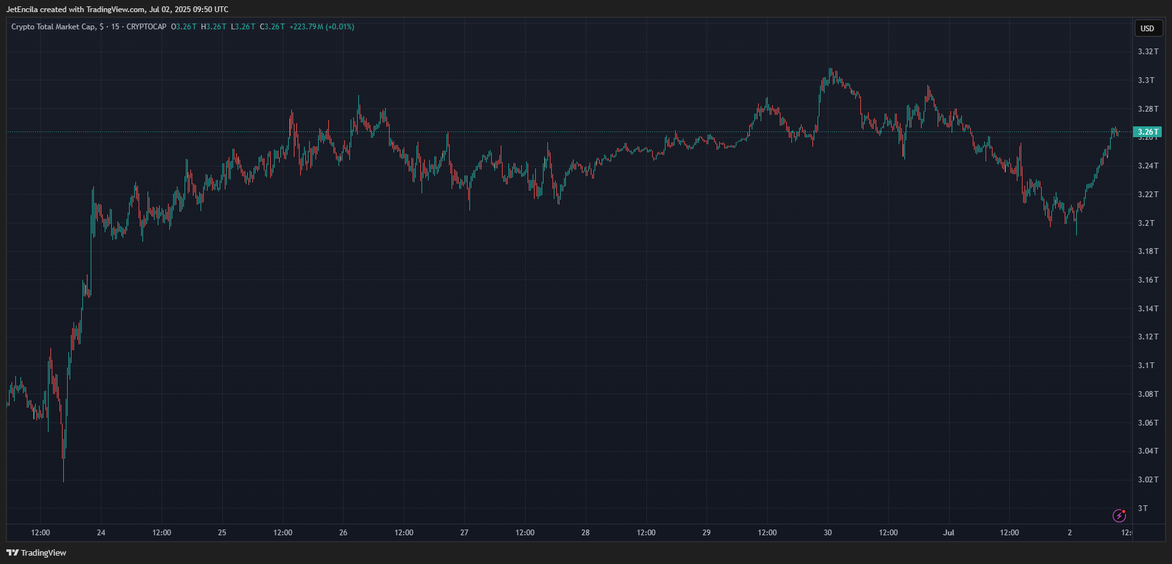
Task: Click the 3.1T price axis label
Action: [x=1146, y=366]
